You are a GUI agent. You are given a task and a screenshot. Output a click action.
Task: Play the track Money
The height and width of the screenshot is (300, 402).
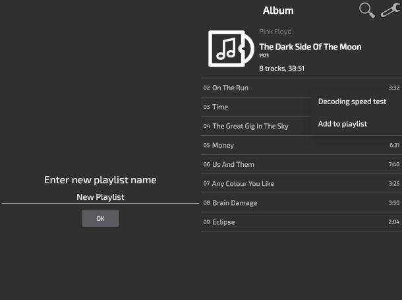pyautogui.click(x=223, y=145)
